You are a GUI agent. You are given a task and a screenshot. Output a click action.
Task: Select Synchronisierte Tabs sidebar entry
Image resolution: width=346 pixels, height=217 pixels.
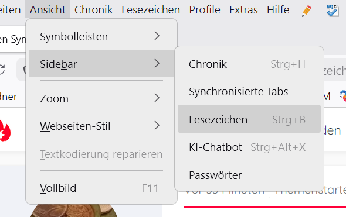point(249,91)
